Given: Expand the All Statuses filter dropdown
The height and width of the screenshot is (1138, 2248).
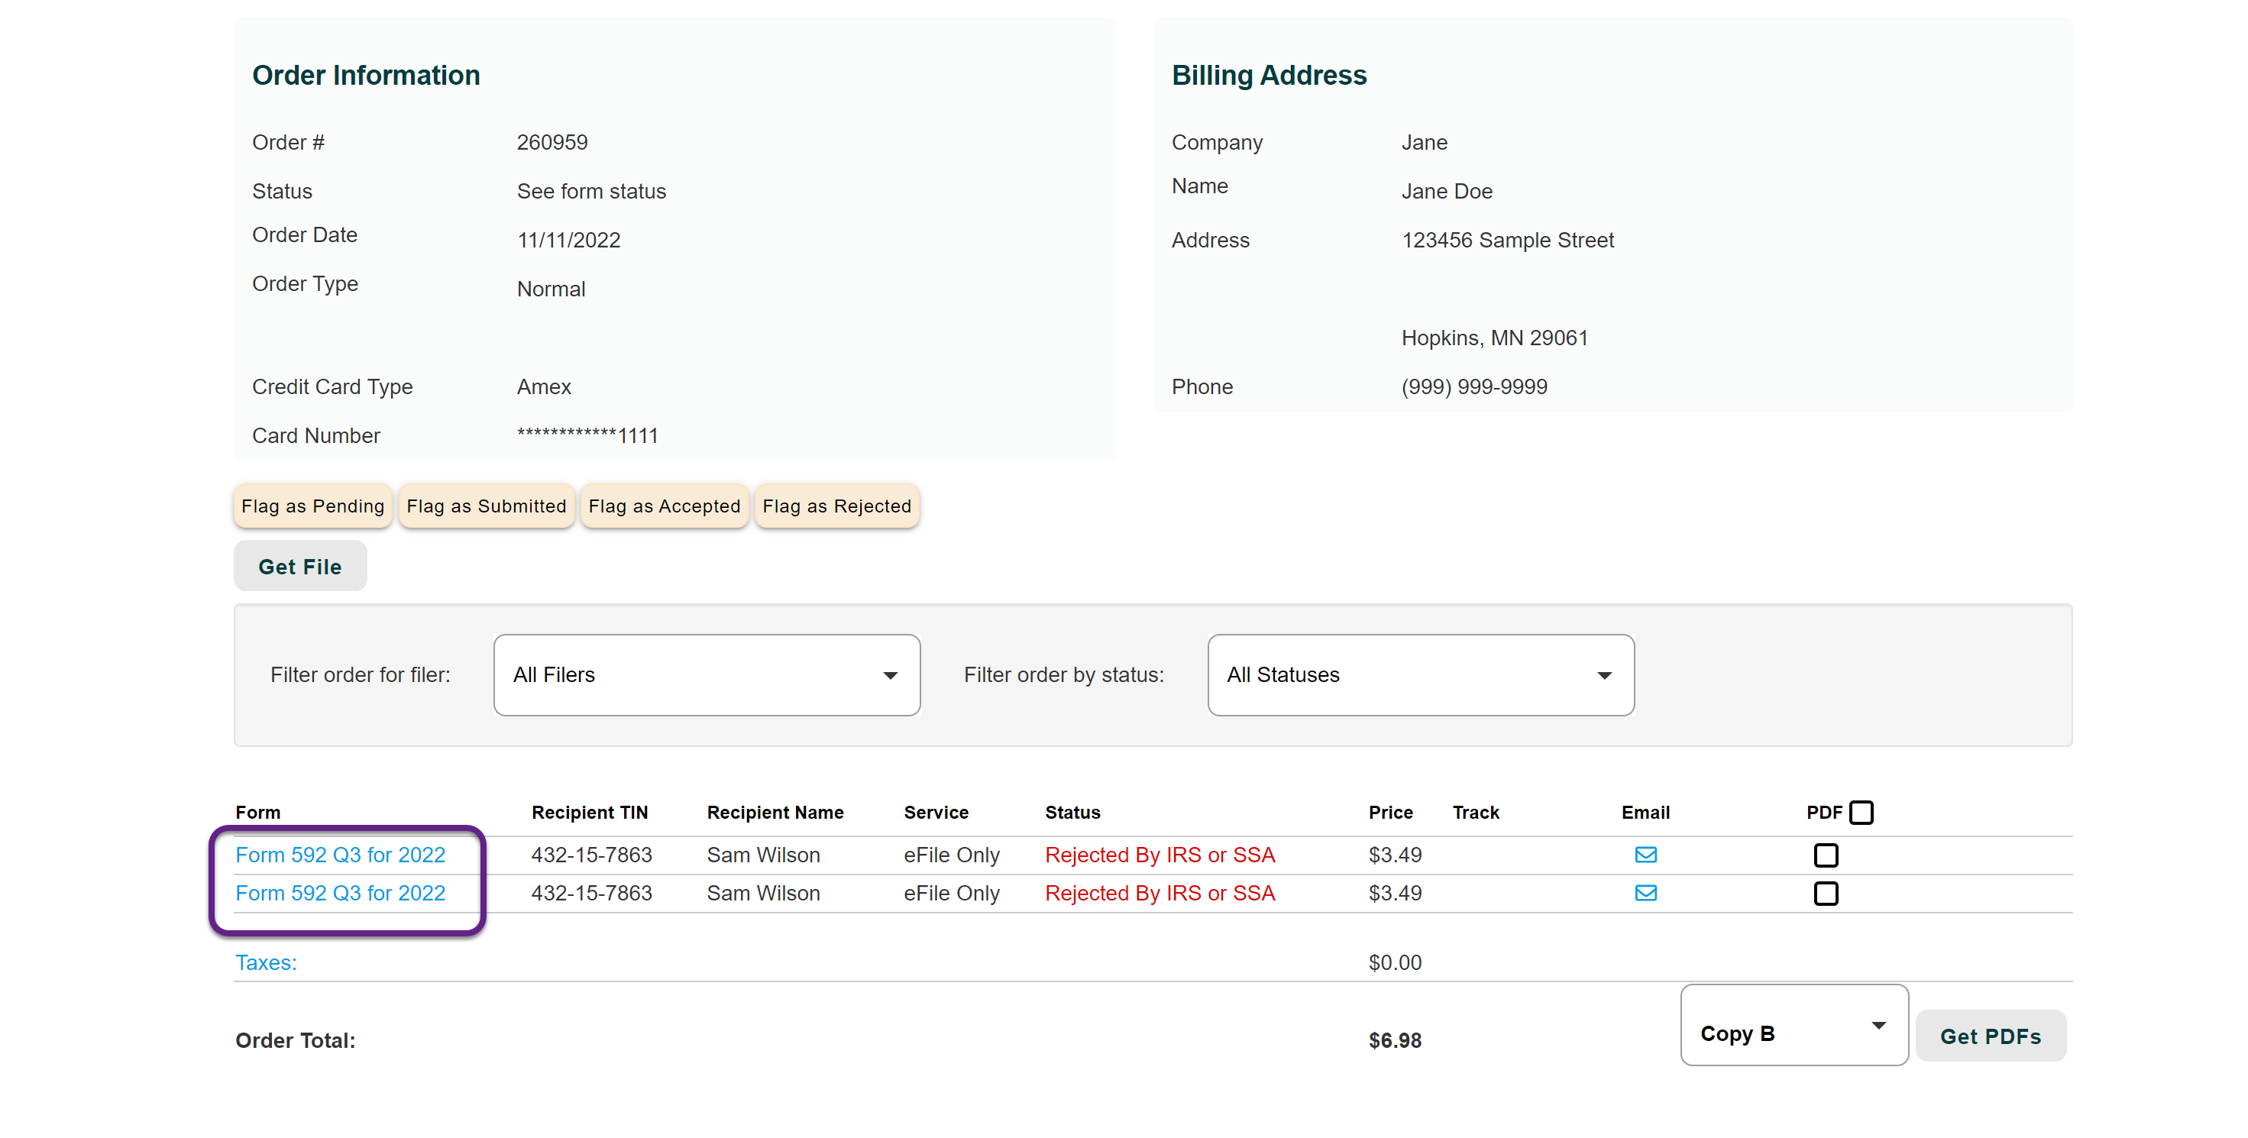Looking at the screenshot, I should (x=1420, y=674).
